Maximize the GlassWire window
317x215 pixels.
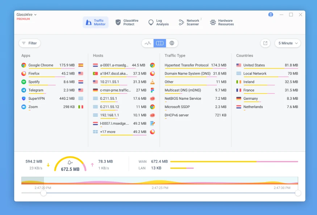tap(291, 14)
